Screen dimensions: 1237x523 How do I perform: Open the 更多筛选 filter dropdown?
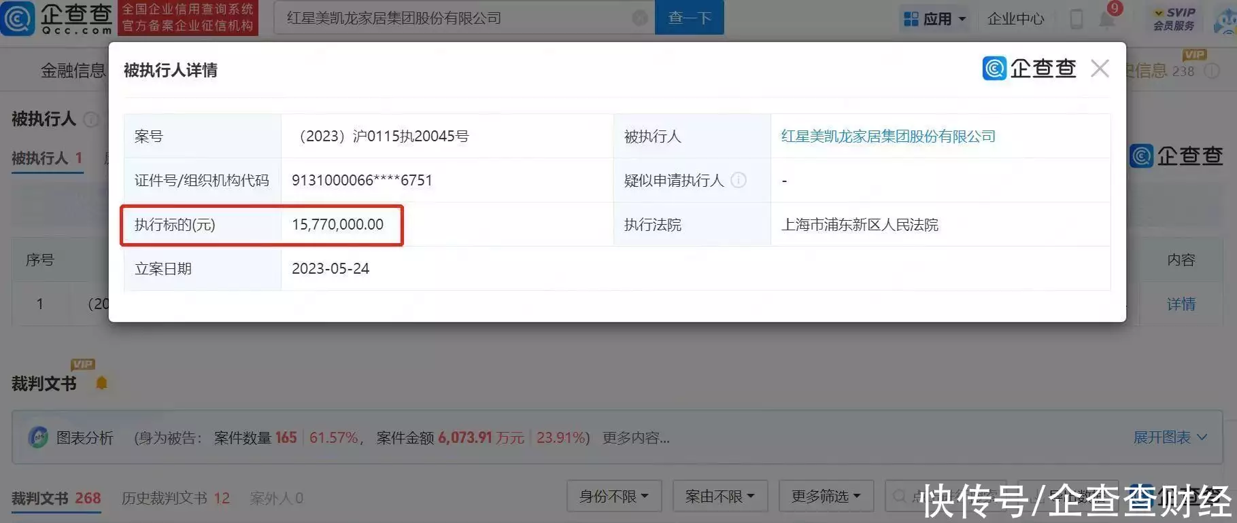(826, 497)
